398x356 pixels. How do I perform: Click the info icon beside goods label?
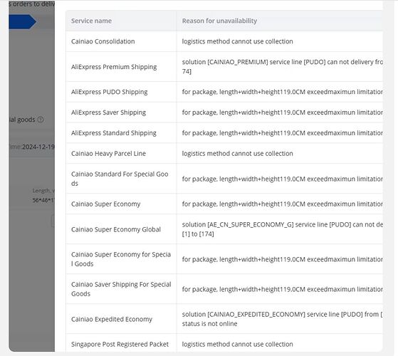(41, 120)
